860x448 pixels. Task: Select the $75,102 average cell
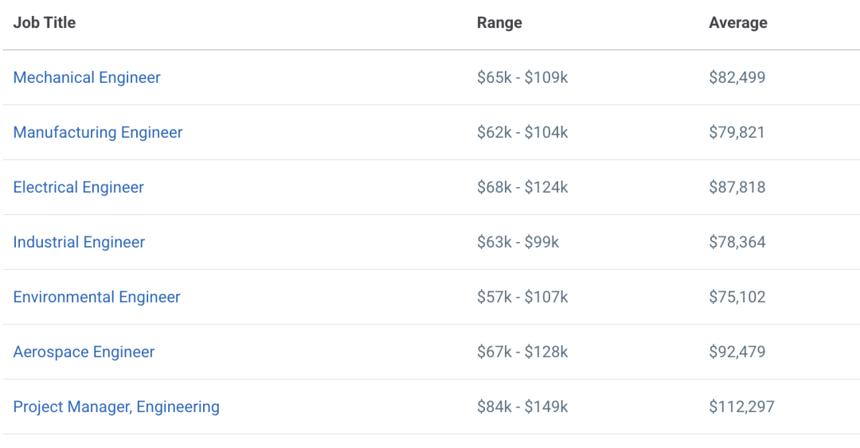tap(737, 297)
